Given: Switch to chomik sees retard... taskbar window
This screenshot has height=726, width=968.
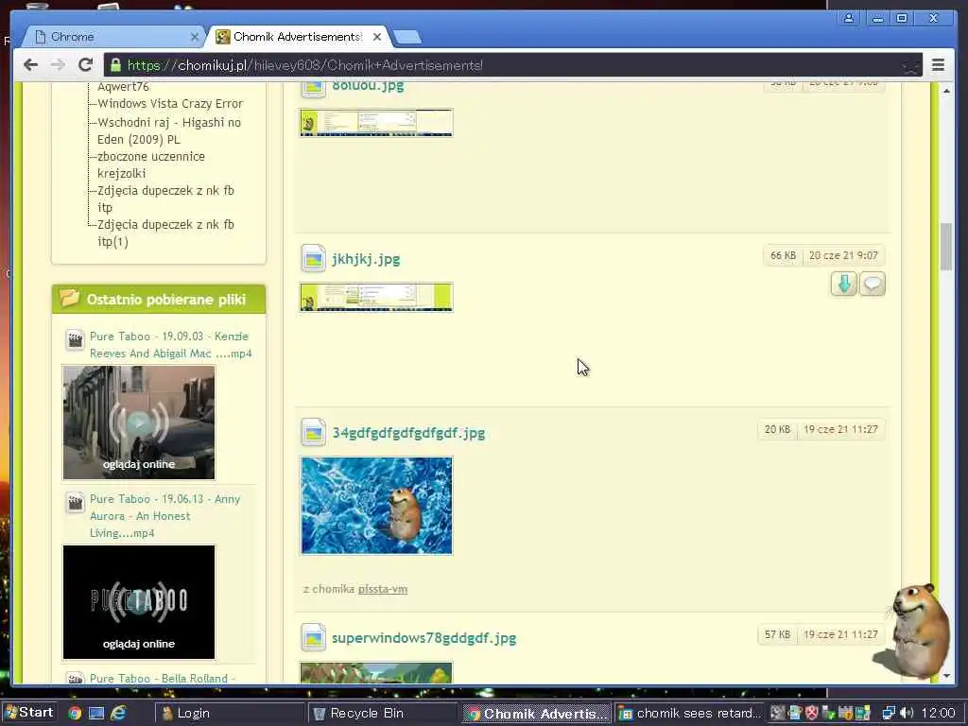Looking at the screenshot, I should point(689,714).
